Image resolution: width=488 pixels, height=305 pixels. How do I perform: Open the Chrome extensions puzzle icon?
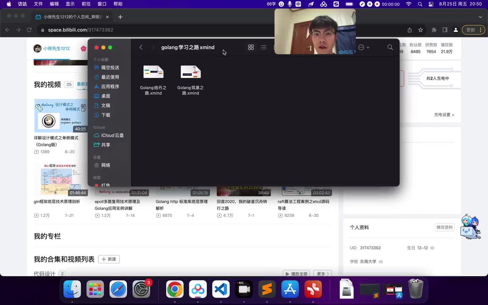coord(434,30)
